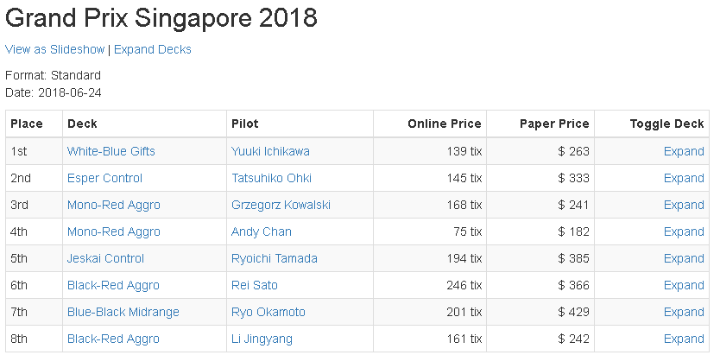Open pilot Rei Sato's page
Viewport: 720px width, 355px height.
(255, 285)
